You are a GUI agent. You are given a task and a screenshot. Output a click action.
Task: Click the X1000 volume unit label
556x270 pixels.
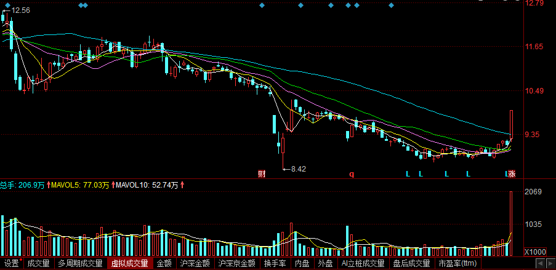[x=536, y=252]
